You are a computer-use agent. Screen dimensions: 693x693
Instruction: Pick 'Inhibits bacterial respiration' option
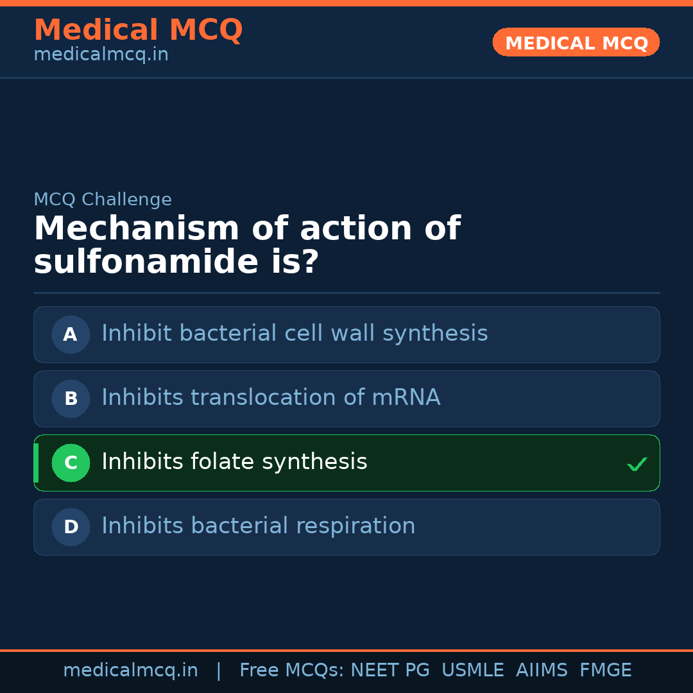pyautogui.click(x=259, y=526)
